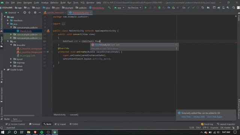The width and height of the screenshot is (240, 135).
Task: Click the Debug app bug icon
Action: point(159,7)
